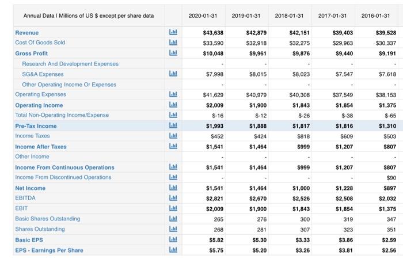This screenshot has width=403, height=263.
Task: Select the $90 discontinued operations value
Action: pyautogui.click(x=391, y=178)
